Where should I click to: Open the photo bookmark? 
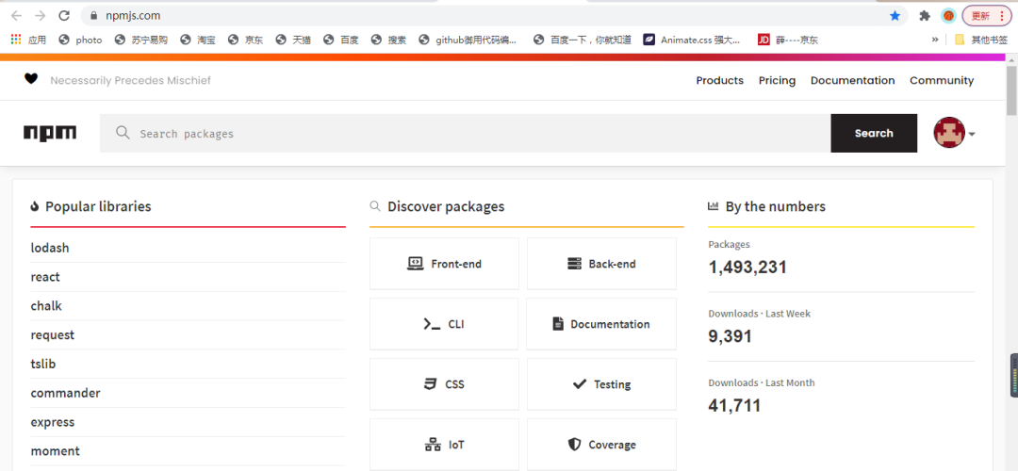point(80,40)
